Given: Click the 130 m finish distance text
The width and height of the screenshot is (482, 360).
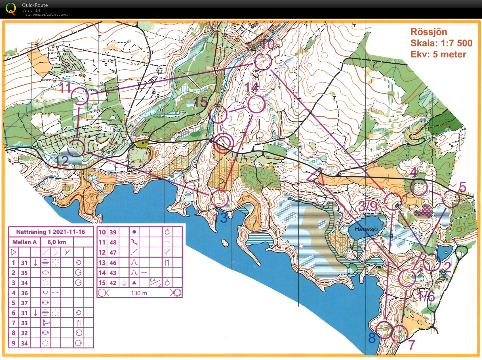Looking at the screenshot, I should (139, 293).
